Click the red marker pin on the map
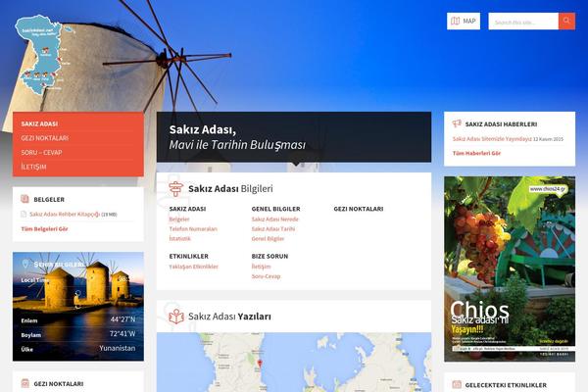The height and width of the screenshot is (392, 588). [260, 363]
